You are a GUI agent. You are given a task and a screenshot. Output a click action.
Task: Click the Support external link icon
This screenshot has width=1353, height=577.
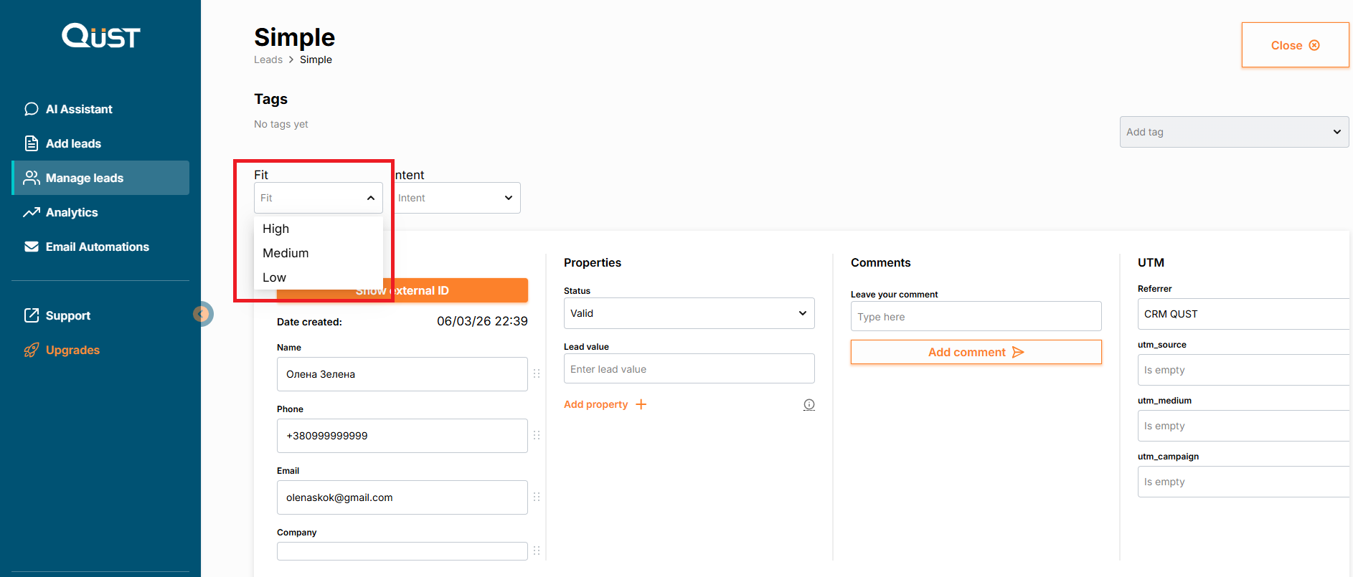click(32, 315)
